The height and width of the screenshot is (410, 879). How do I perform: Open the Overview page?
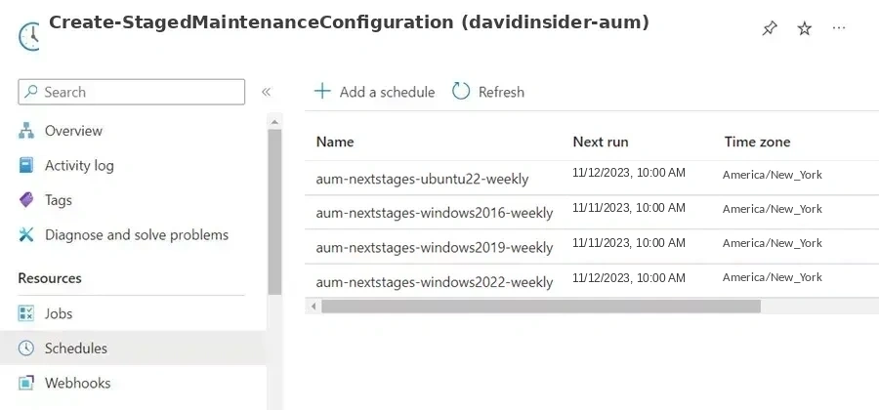(x=73, y=131)
